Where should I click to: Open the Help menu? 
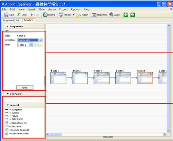click(87, 9)
